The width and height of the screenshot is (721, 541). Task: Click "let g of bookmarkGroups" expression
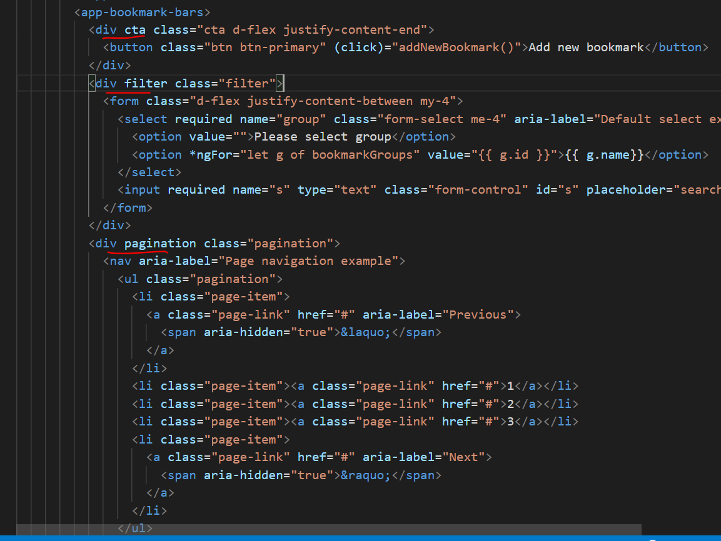[x=330, y=155]
